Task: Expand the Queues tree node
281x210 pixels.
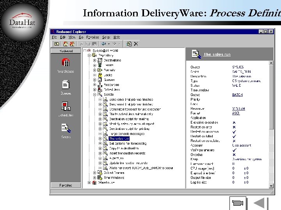Action: point(94,80)
